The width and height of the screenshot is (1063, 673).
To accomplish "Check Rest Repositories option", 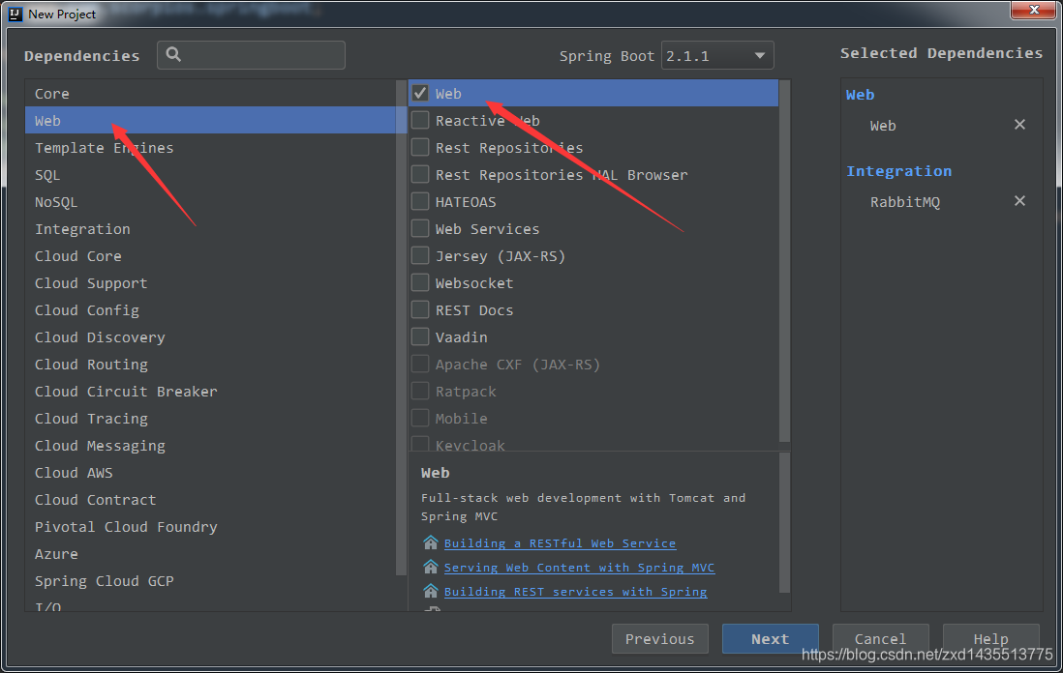I will 420,148.
